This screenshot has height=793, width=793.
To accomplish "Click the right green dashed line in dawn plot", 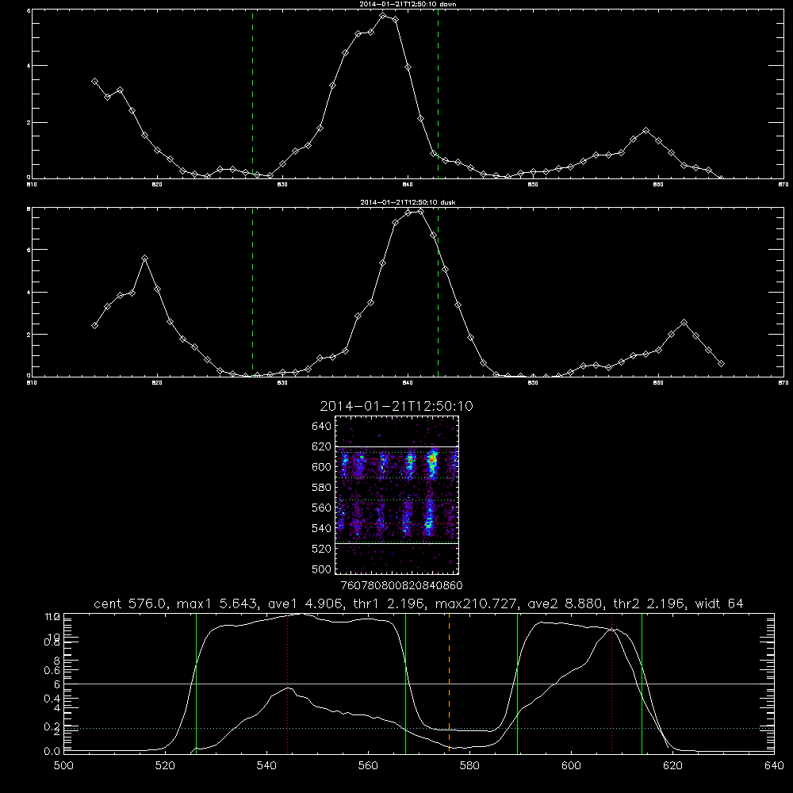I will (x=438, y=94).
